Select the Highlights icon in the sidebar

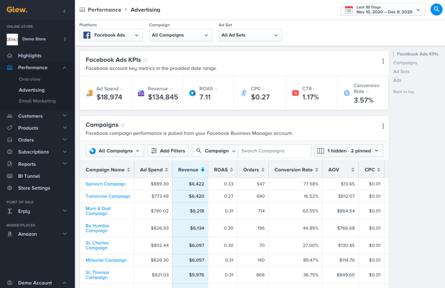pos(10,55)
